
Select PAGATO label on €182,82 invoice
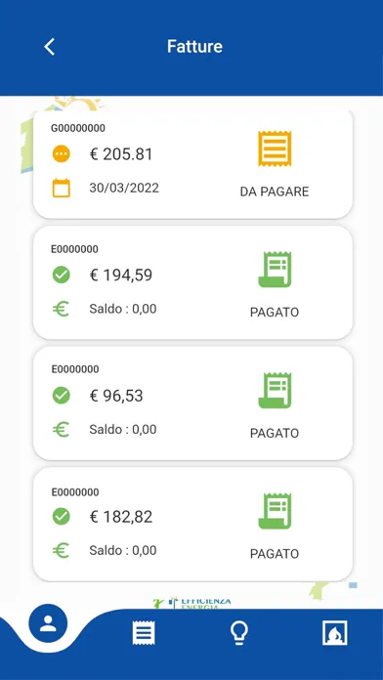[x=275, y=554]
